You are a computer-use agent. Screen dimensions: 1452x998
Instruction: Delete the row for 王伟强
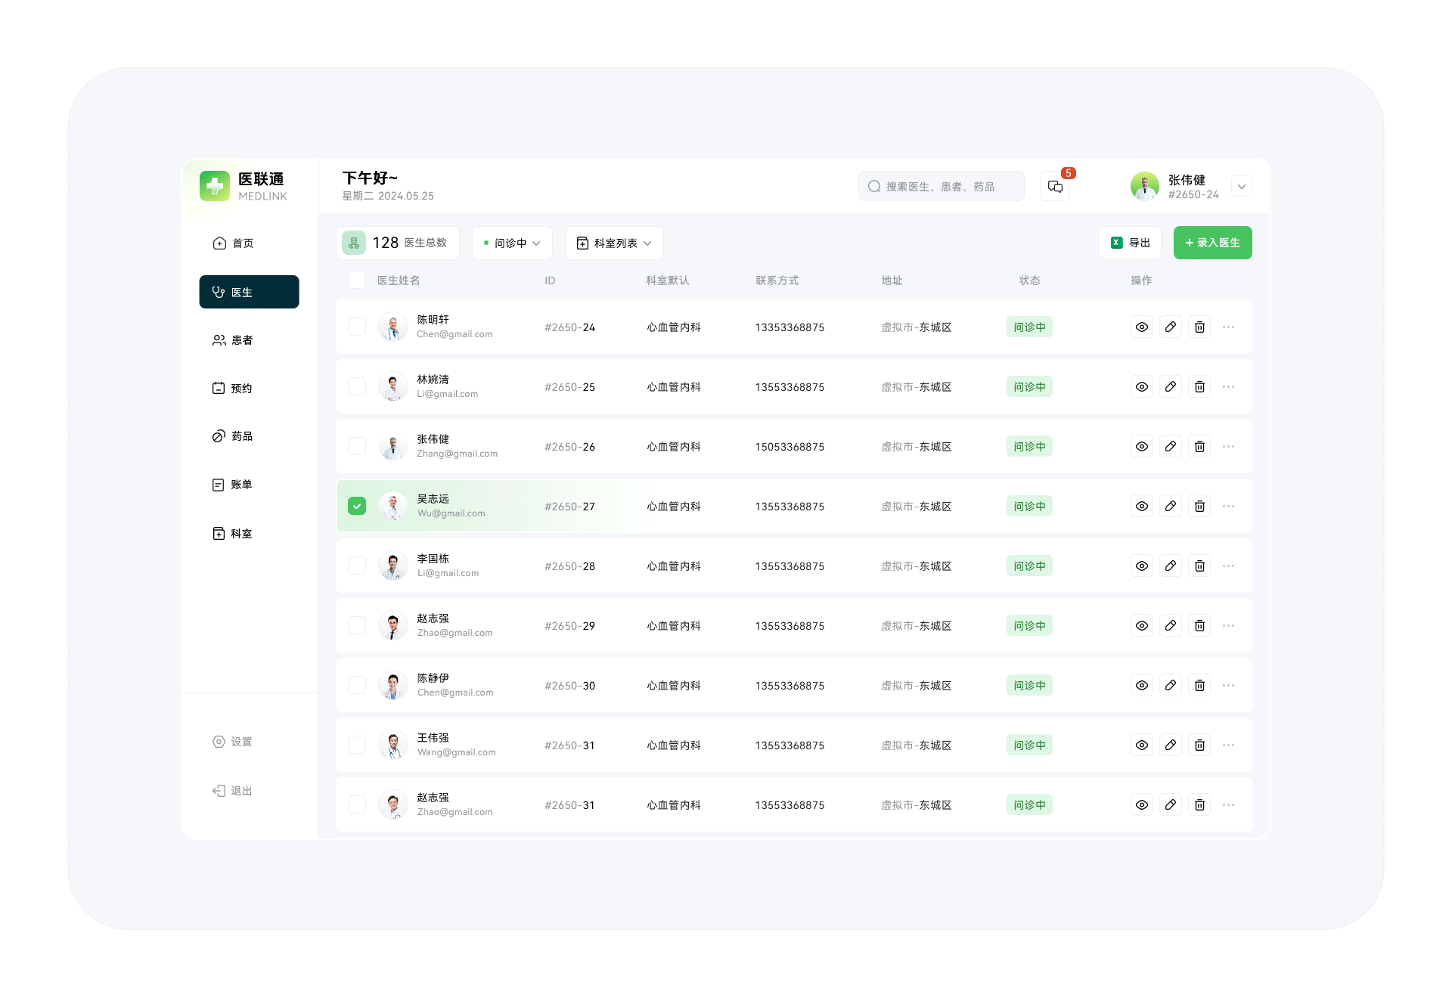1199,745
